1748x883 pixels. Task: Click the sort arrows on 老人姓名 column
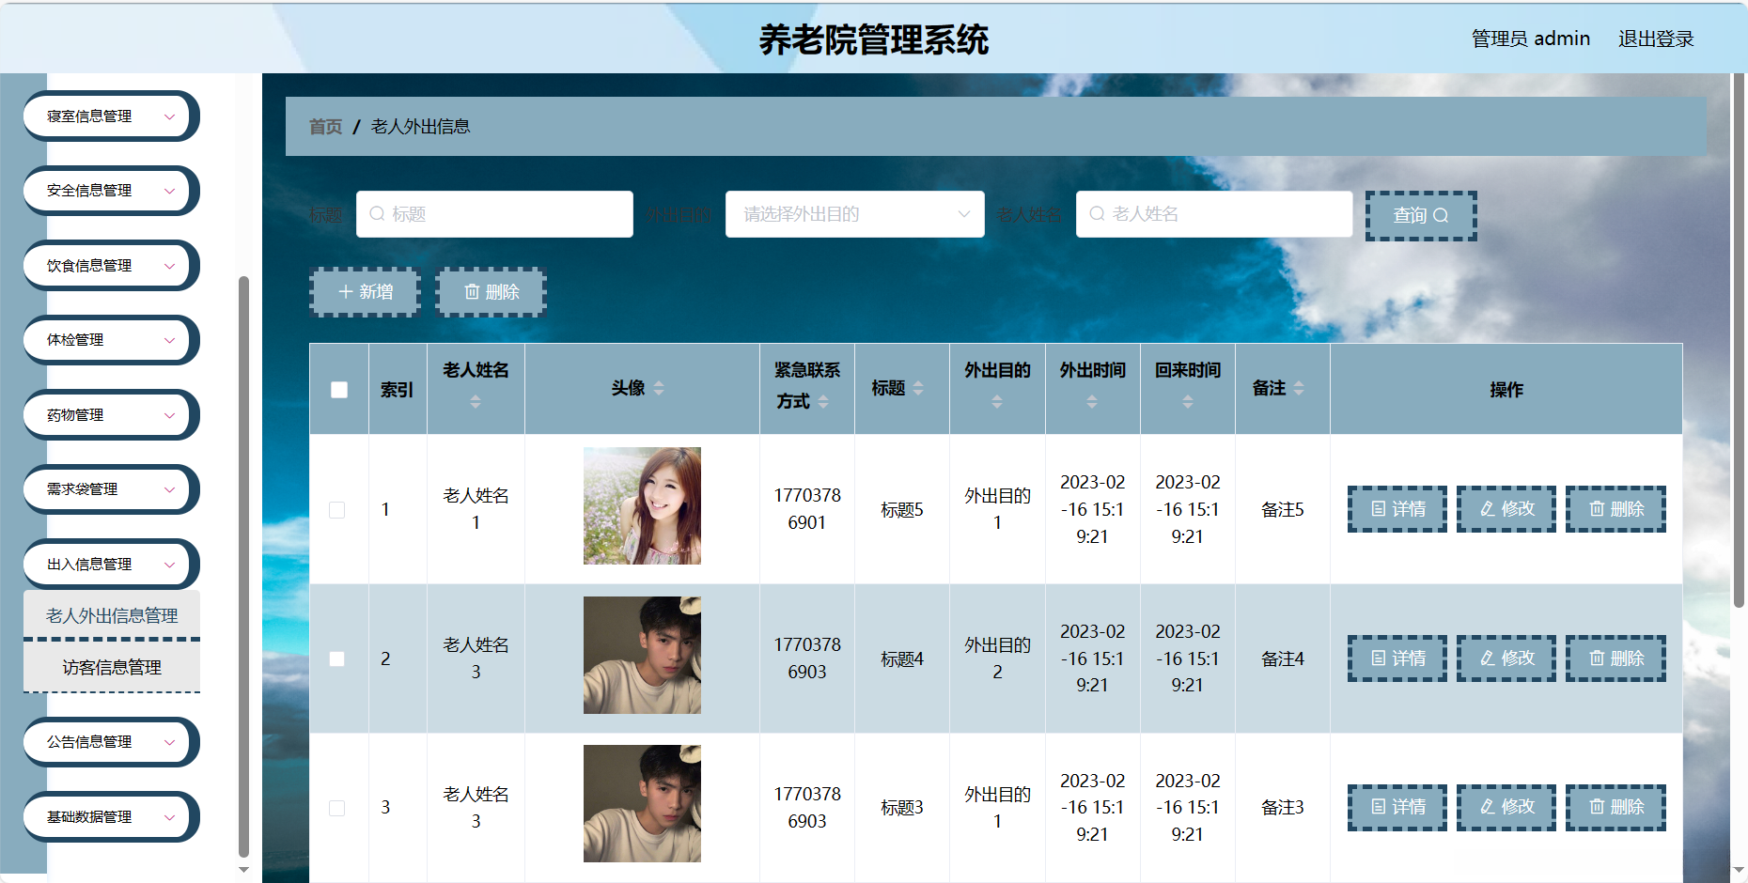tap(476, 401)
